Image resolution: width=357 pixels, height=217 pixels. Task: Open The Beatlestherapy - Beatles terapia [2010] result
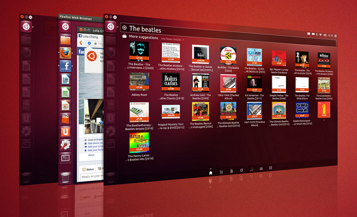coord(139,116)
